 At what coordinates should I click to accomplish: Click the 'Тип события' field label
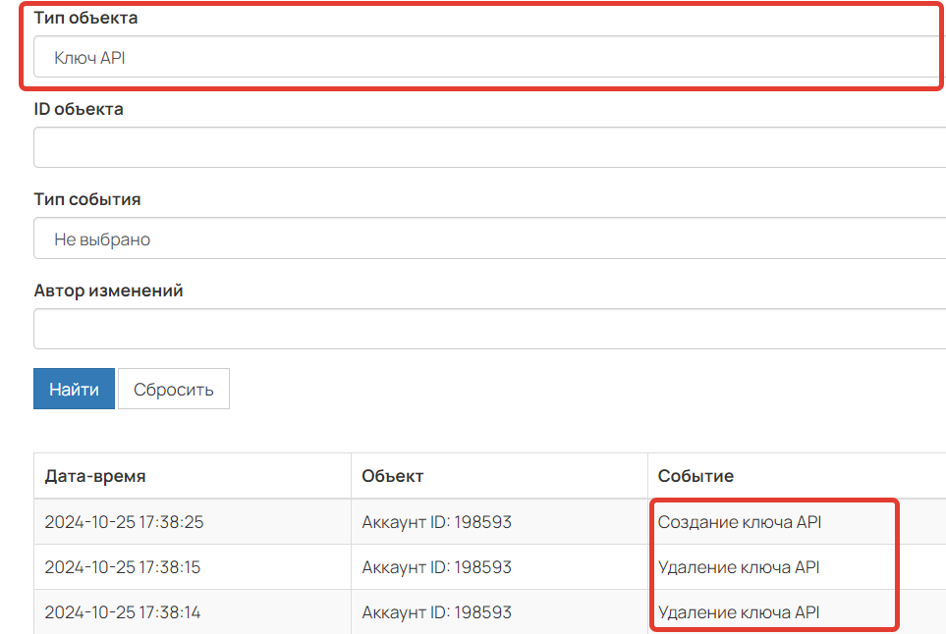[87, 199]
